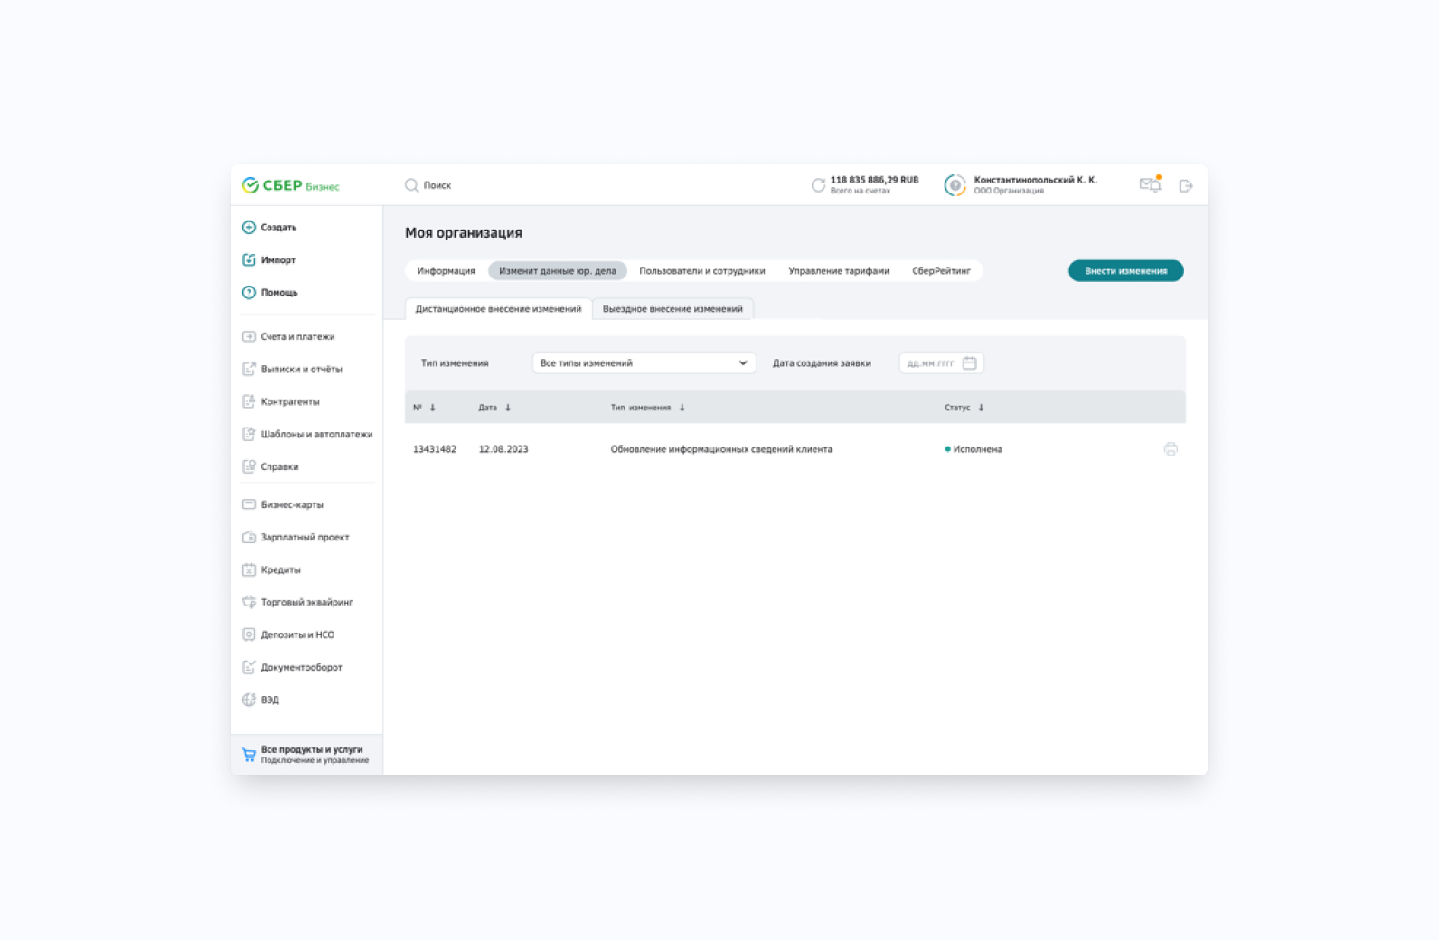Click the Бизнес-карты card icon

click(249, 504)
